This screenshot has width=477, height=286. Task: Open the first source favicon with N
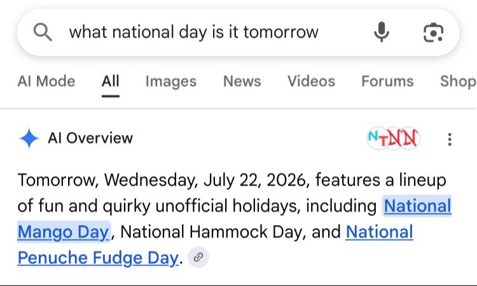point(377,139)
